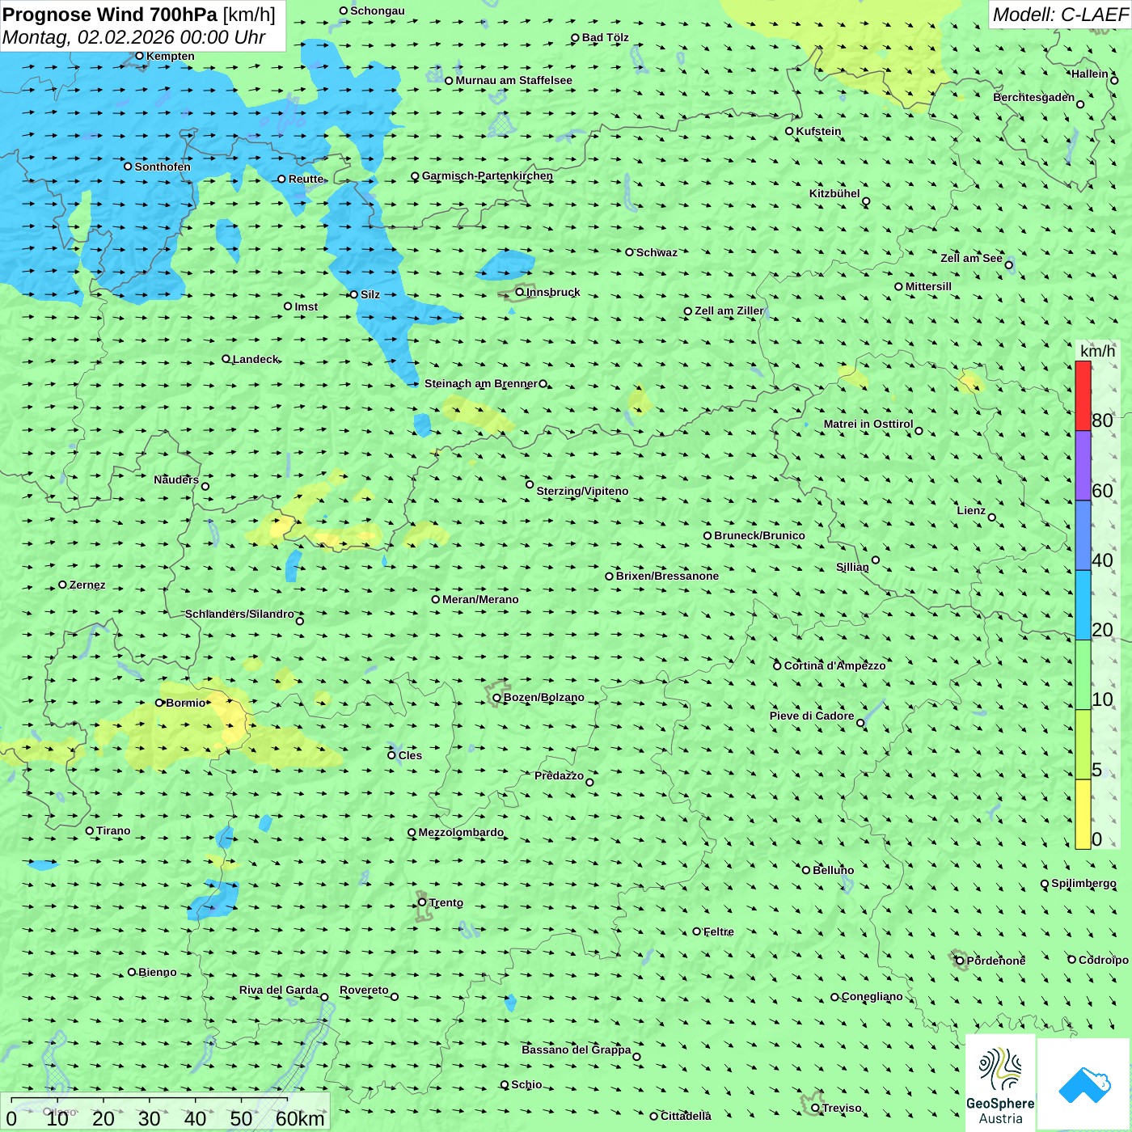Select the yellow 0–5 km/h legend swatch
Image resolution: width=1132 pixels, height=1132 pixels.
tap(1083, 814)
